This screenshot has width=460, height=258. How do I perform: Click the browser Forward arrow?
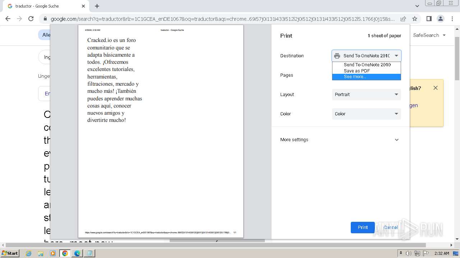point(19,19)
